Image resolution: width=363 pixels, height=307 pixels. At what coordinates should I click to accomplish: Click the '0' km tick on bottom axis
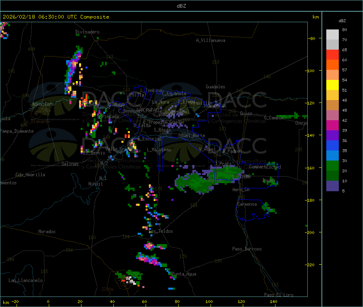(48, 301)
